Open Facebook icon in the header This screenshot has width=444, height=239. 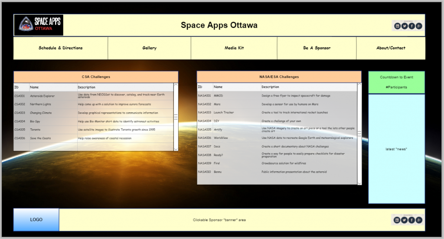(411, 26)
